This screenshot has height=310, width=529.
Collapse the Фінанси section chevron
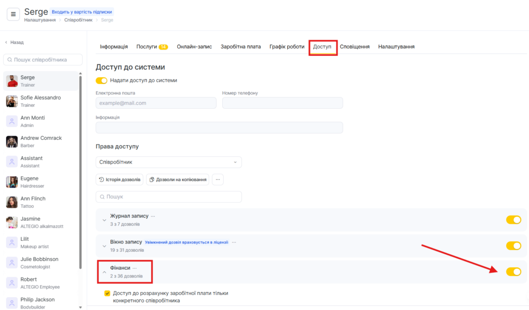tap(104, 272)
